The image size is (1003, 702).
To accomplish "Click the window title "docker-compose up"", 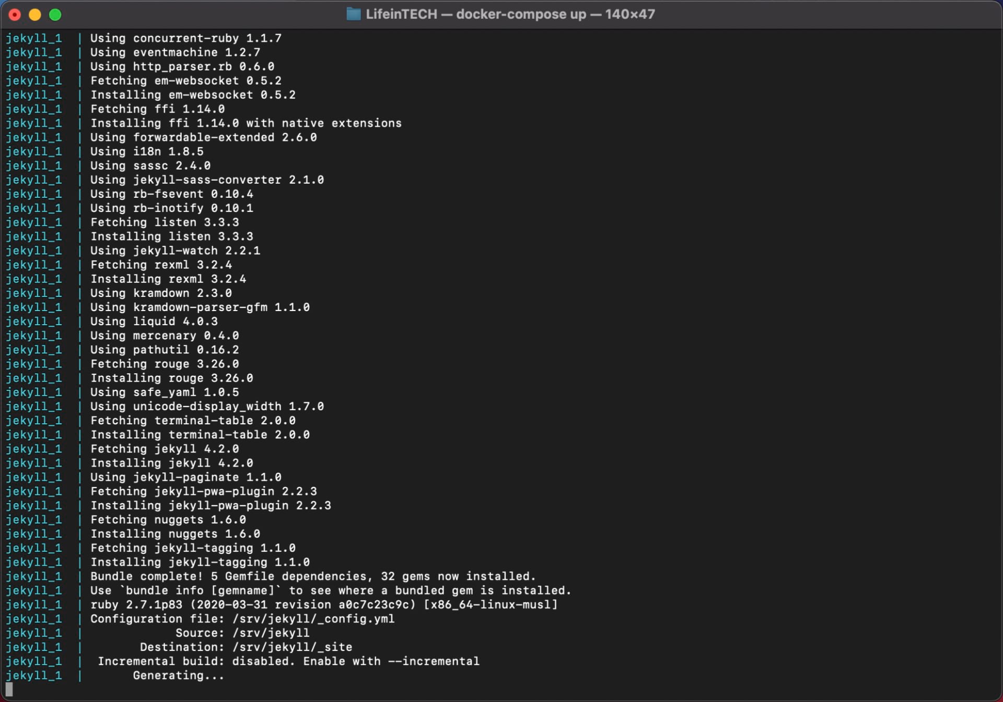I will (521, 14).
